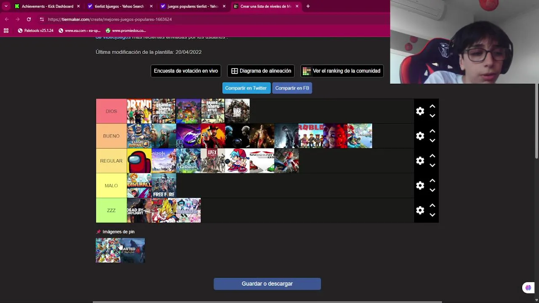
Task: Open www.promiedos.co bookmark
Action: click(125, 31)
